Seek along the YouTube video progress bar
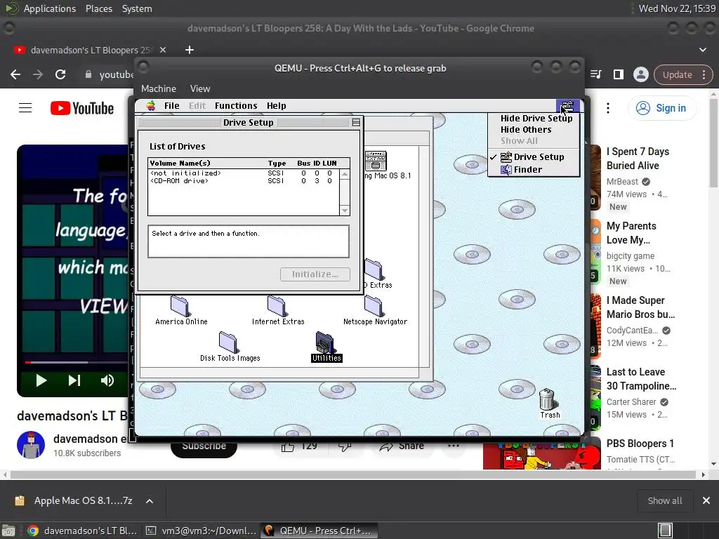 [76, 362]
